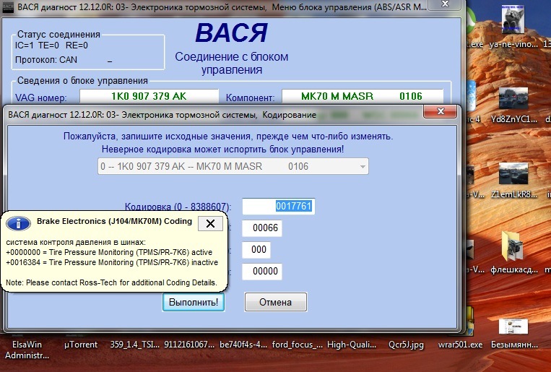Click the field containing 000

[256, 250]
